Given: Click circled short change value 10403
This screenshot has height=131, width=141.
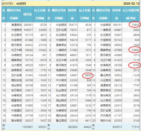Looking at the screenshot, I should (135, 50).
